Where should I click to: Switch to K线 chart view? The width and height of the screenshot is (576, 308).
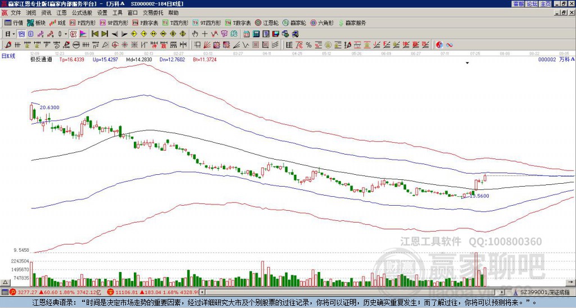pos(58,22)
